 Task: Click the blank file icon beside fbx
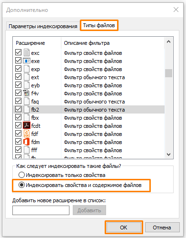27,117
